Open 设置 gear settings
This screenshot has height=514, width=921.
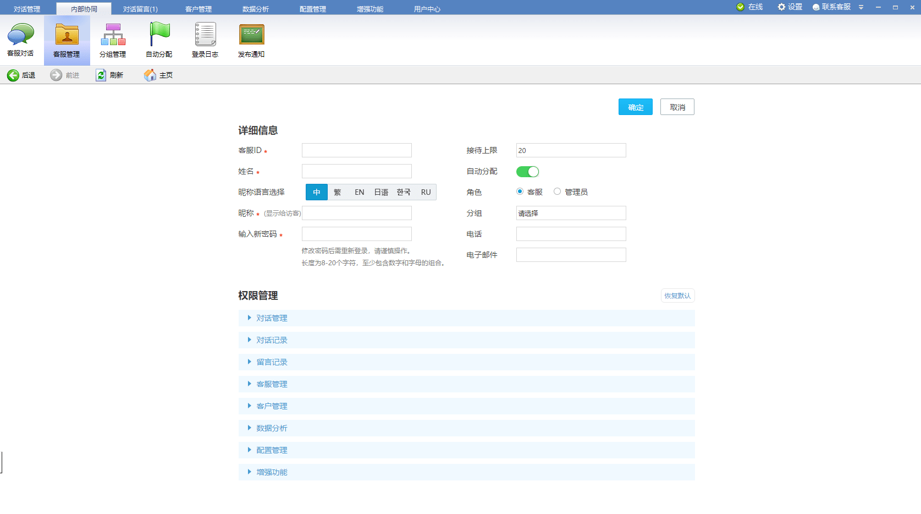click(x=790, y=7)
